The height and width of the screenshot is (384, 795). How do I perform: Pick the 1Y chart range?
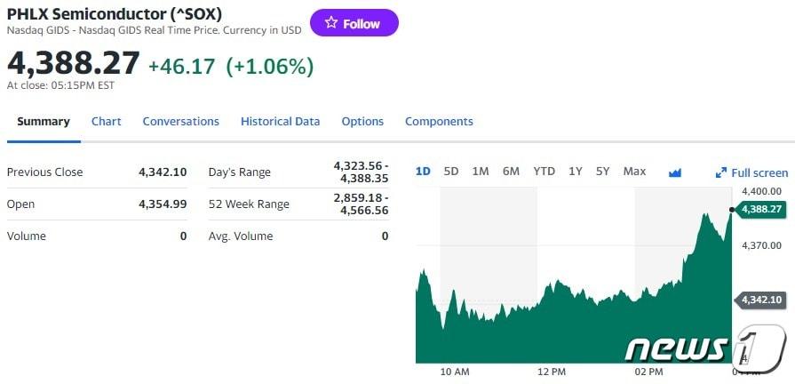pos(576,171)
